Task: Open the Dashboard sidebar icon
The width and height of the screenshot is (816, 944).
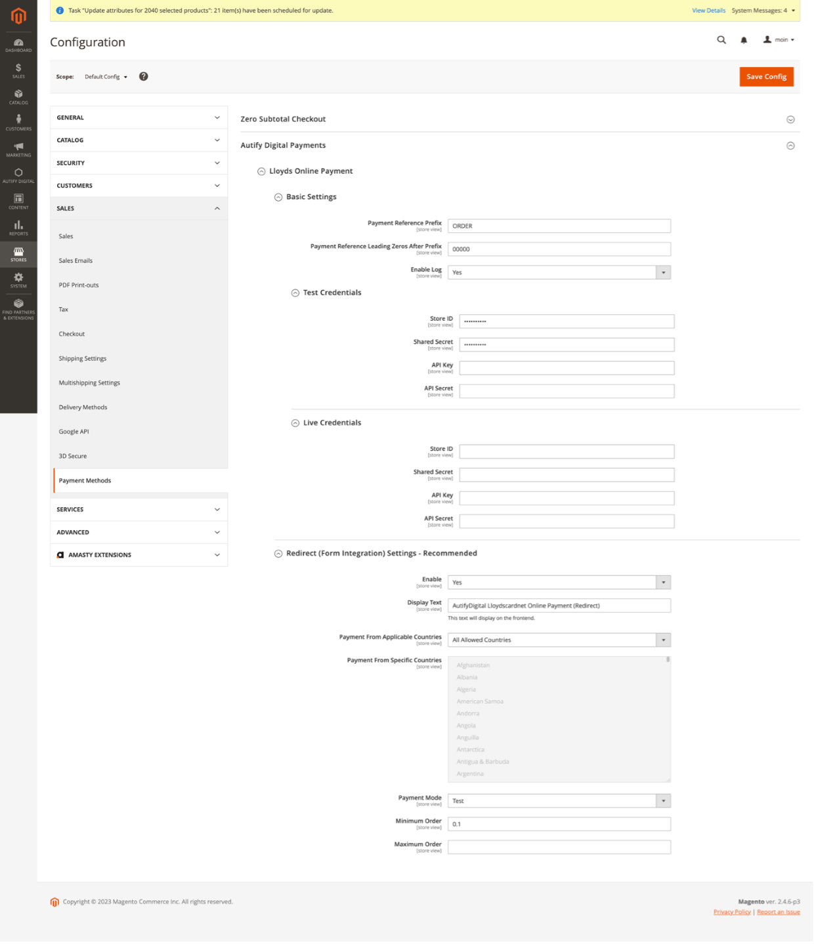Action: pyautogui.click(x=18, y=45)
